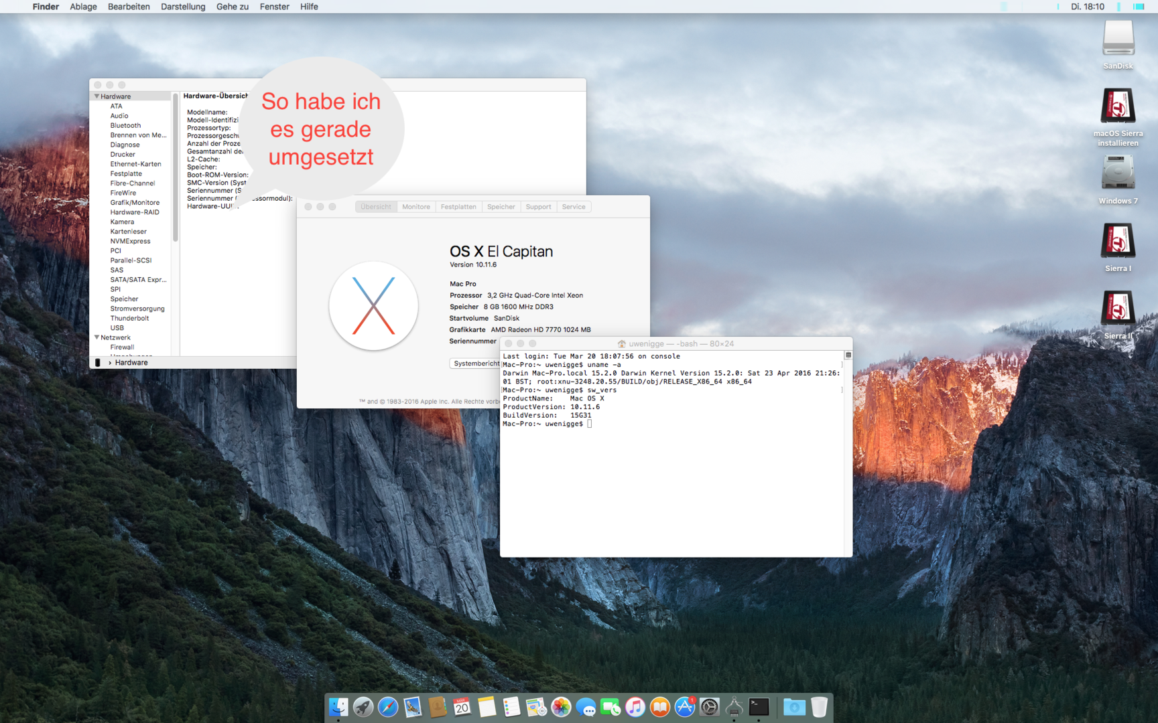1158x723 pixels.
Task: Select the Windows 7 drive icon
Action: (1118, 179)
